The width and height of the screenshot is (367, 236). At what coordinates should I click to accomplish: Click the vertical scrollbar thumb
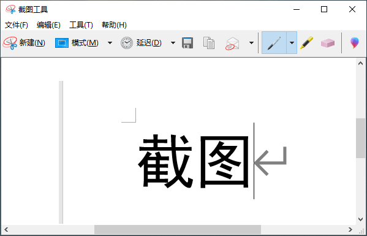coord(360,138)
